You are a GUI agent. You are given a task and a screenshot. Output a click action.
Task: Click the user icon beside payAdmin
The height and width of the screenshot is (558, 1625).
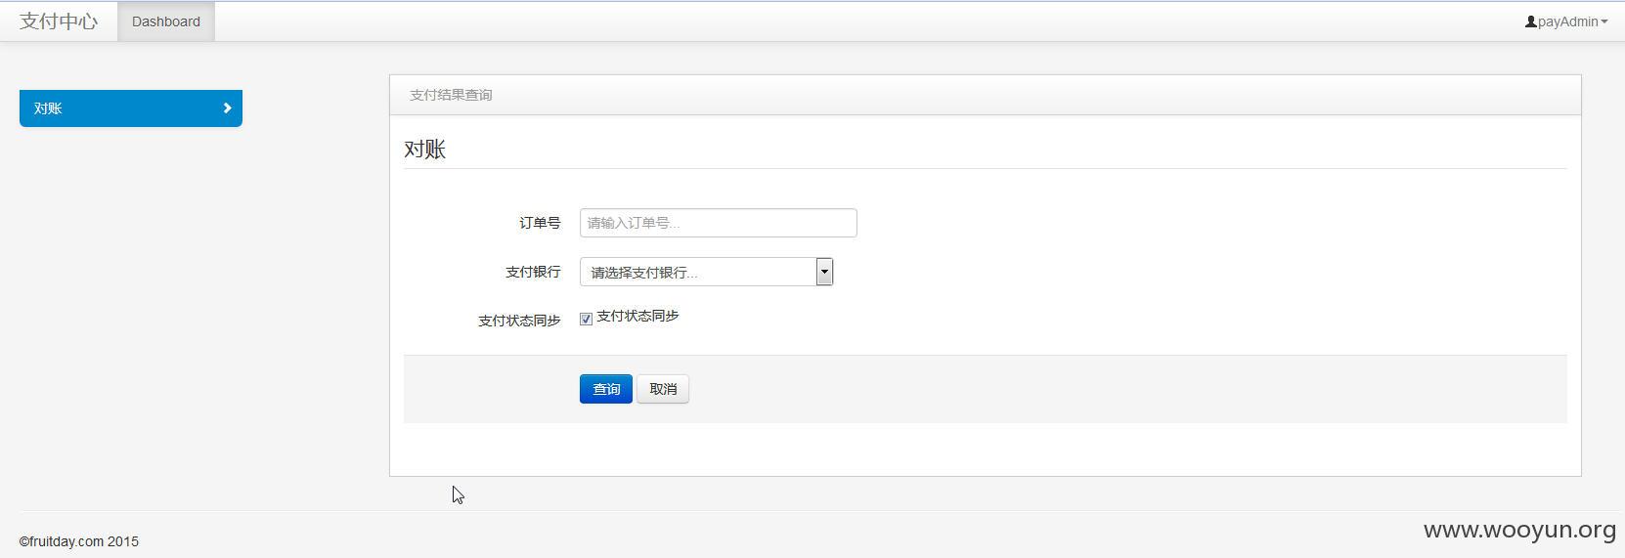coord(1531,21)
